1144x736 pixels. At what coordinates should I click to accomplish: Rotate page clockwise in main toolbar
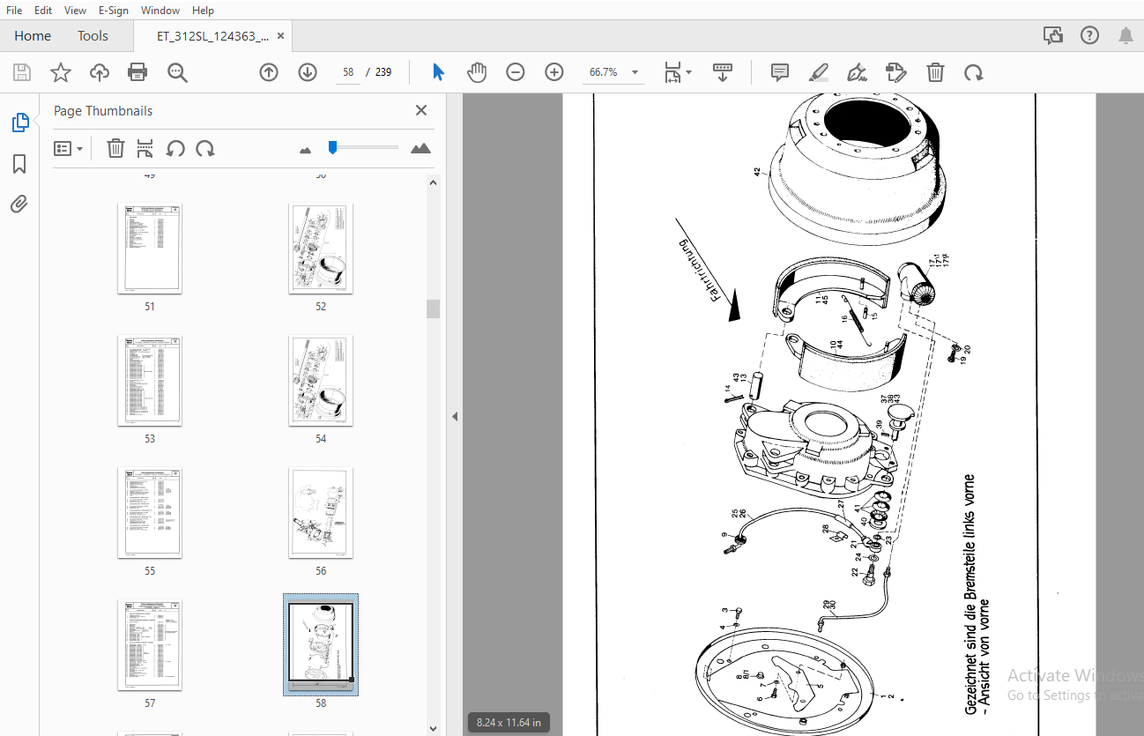click(974, 72)
